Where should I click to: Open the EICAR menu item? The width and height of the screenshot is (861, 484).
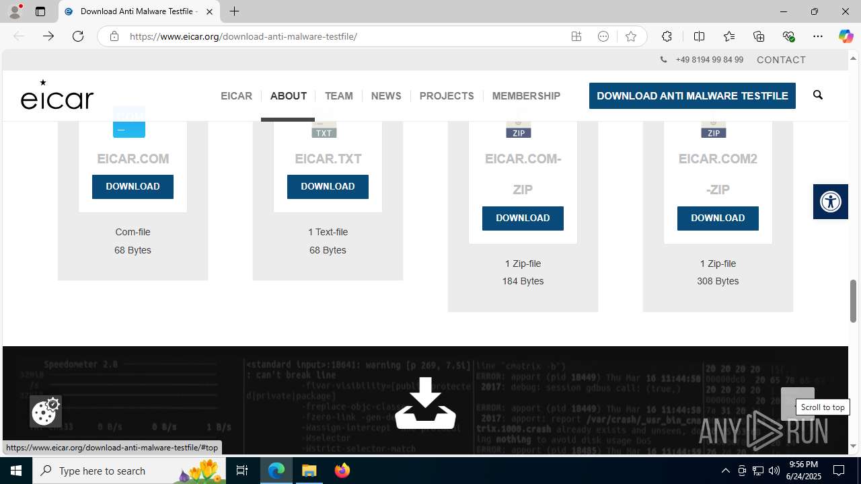[x=236, y=96]
